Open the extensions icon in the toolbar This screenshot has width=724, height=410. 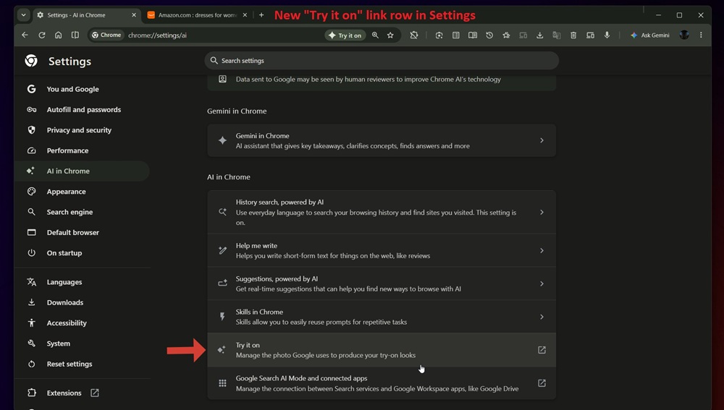coord(413,35)
